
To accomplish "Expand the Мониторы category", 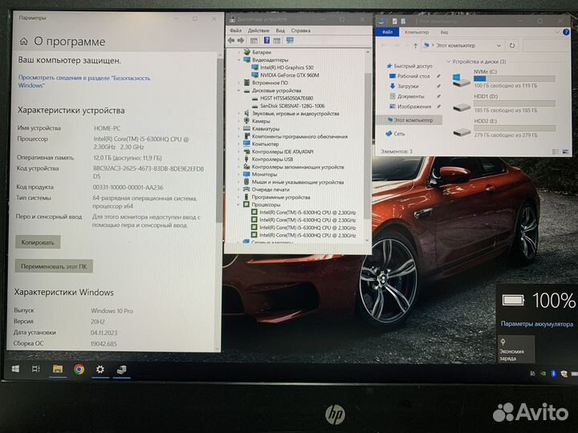I will [239, 175].
